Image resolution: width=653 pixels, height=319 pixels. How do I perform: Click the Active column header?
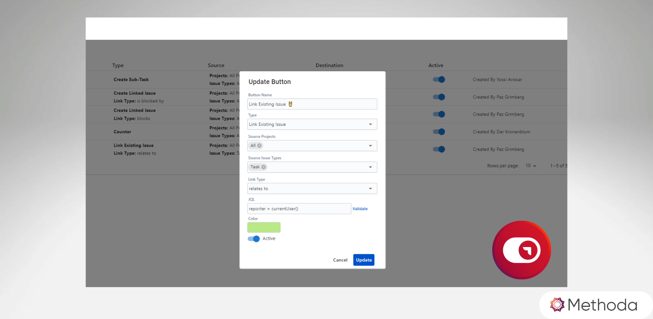click(436, 65)
